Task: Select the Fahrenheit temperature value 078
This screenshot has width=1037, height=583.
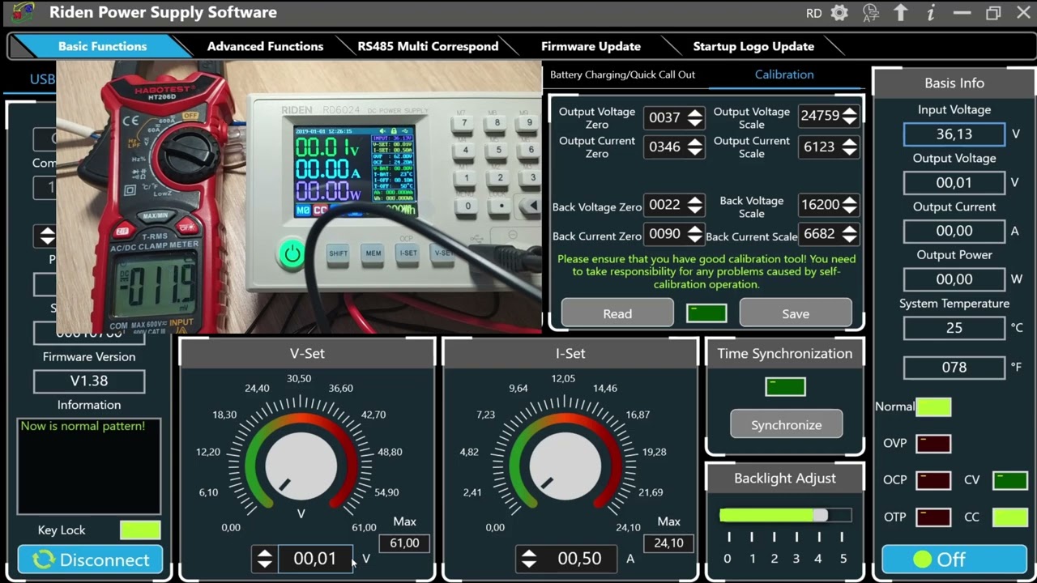Action: (954, 368)
